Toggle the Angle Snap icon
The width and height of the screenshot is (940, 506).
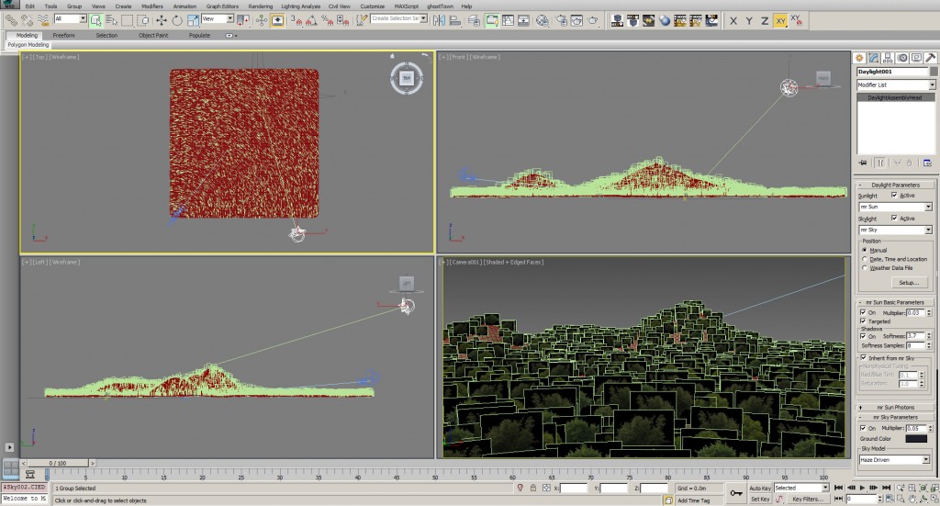[x=311, y=20]
